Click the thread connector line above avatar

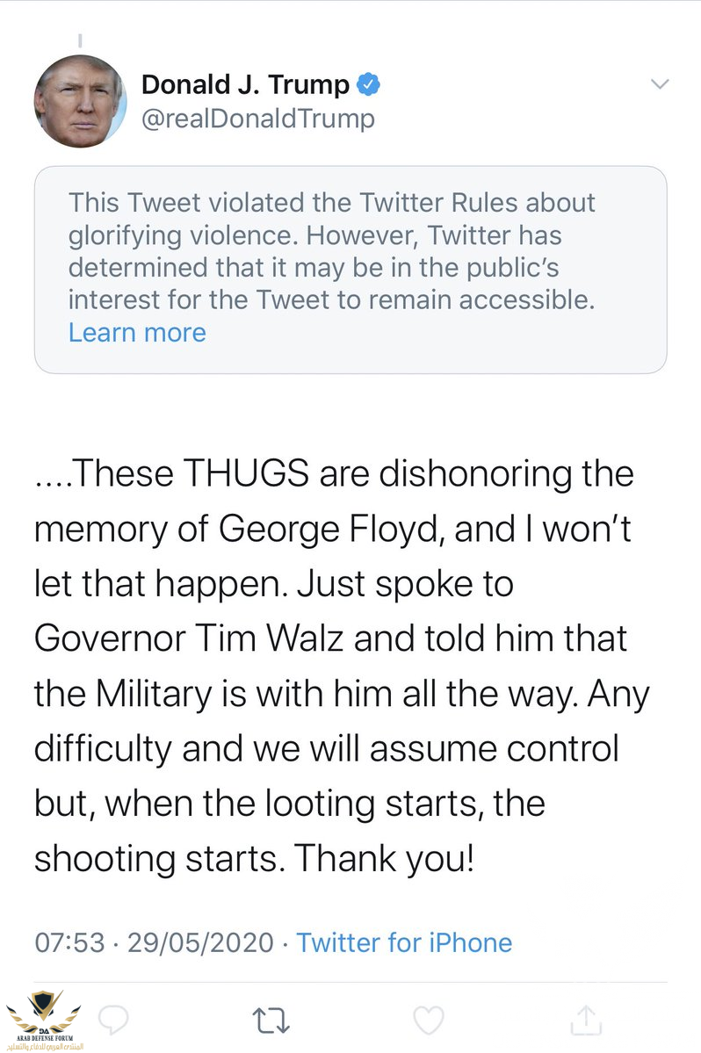pos(80,40)
